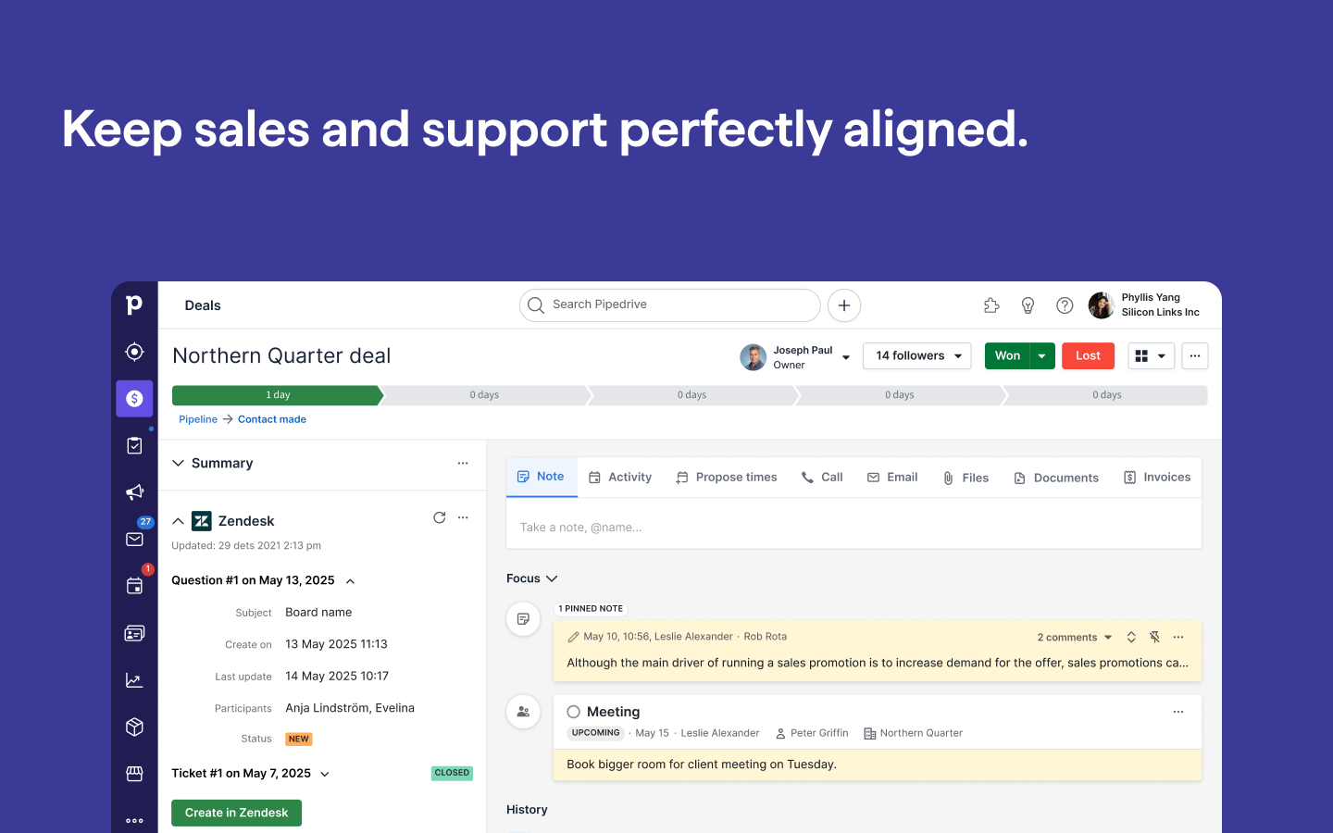Viewport: 1333px width, 833px height.
Task: Mark the deal as Lost
Action: (1088, 356)
